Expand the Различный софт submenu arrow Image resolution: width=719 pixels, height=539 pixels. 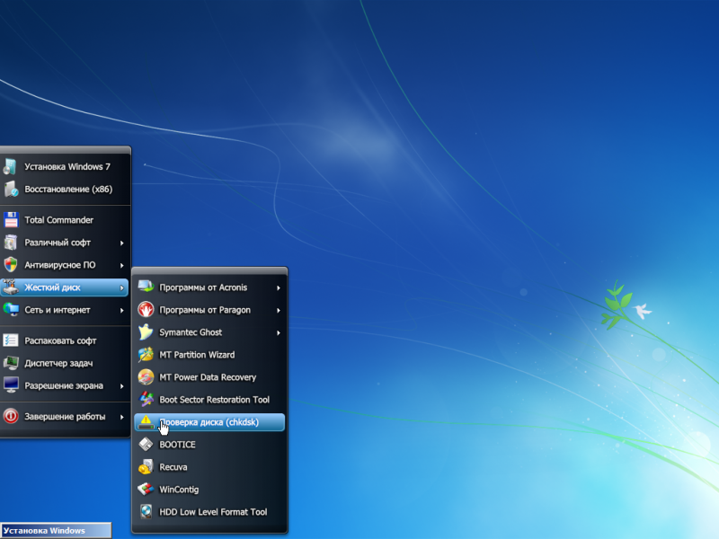[x=122, y=243]
